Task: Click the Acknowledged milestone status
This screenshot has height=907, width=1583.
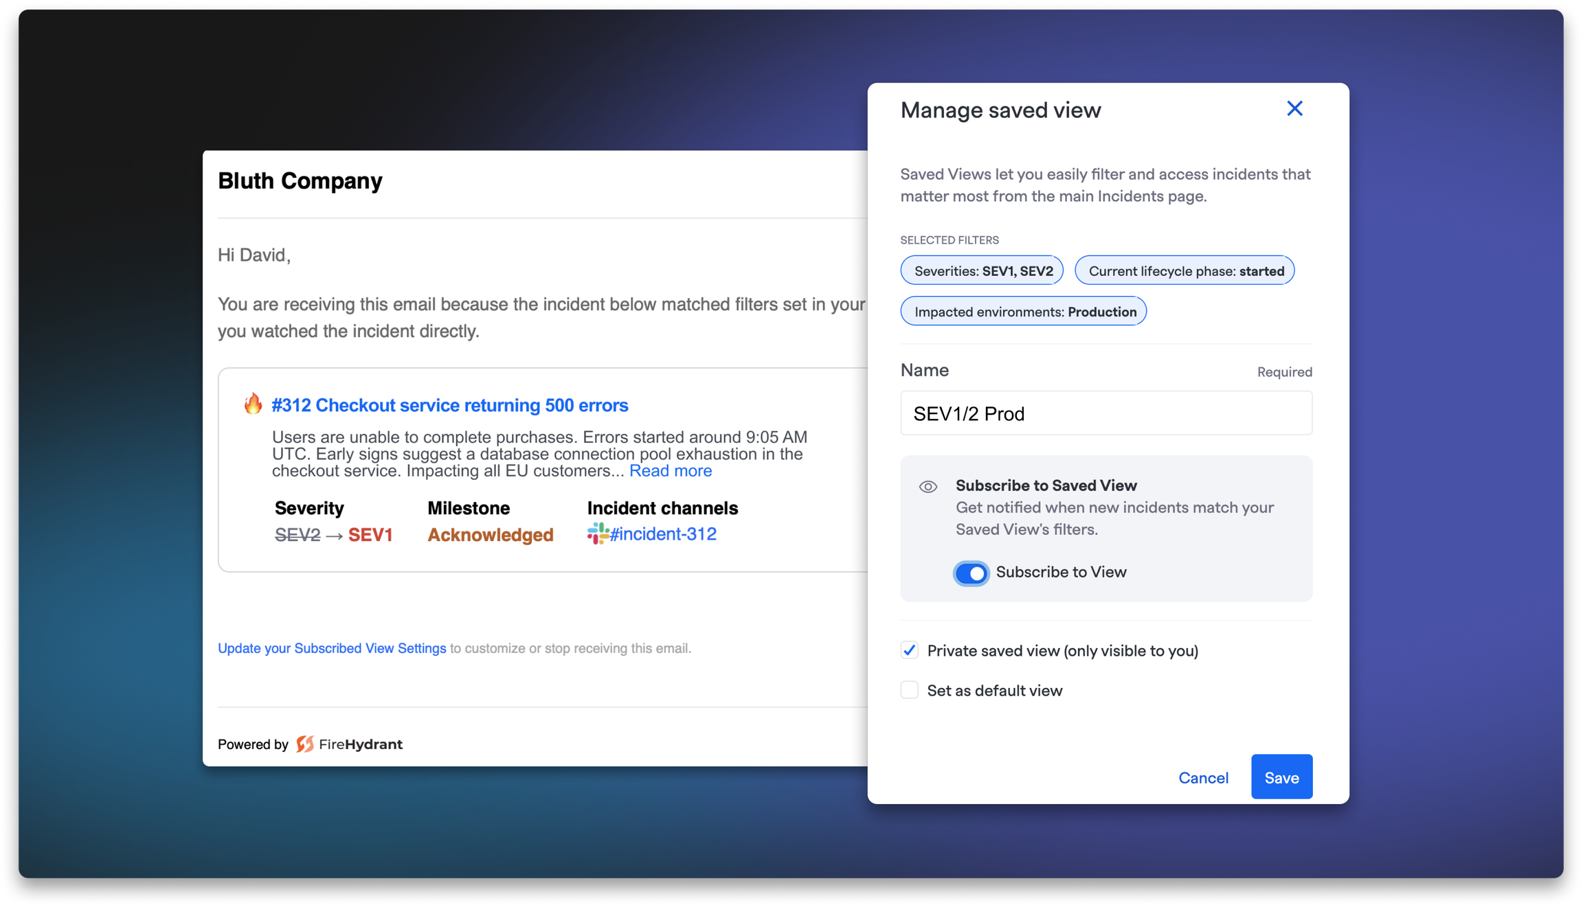Action: pos(490,535)
